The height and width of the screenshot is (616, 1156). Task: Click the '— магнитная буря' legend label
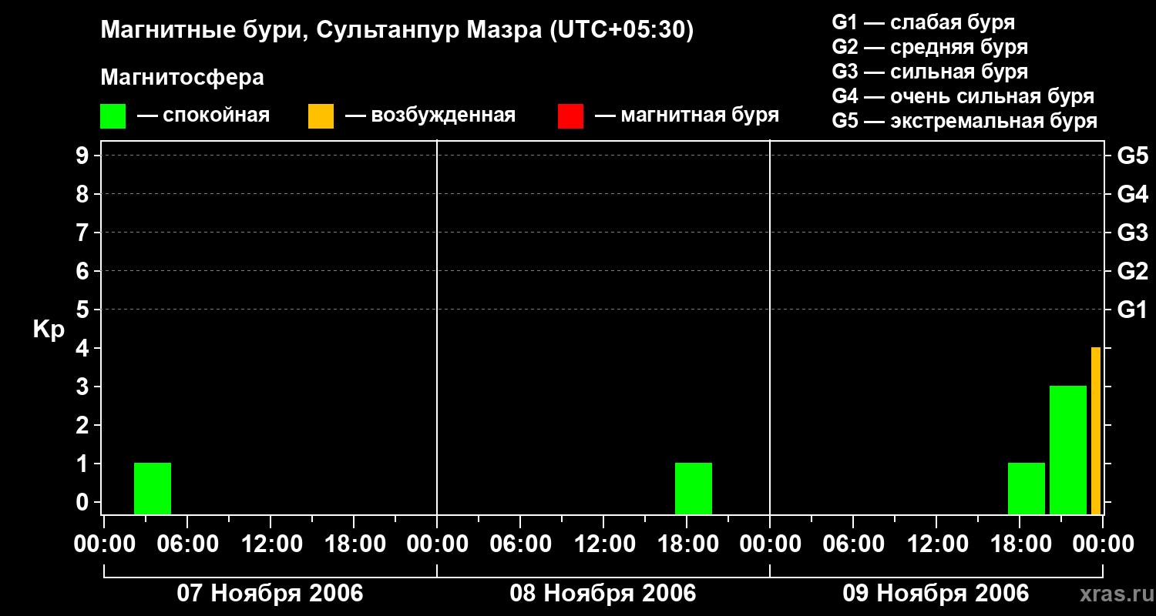click(x=687, y=115)
